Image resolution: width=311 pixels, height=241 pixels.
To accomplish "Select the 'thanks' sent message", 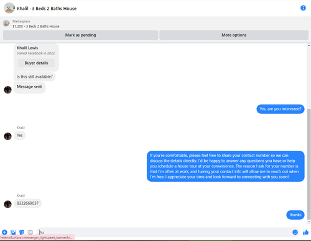I will point(295,215).
